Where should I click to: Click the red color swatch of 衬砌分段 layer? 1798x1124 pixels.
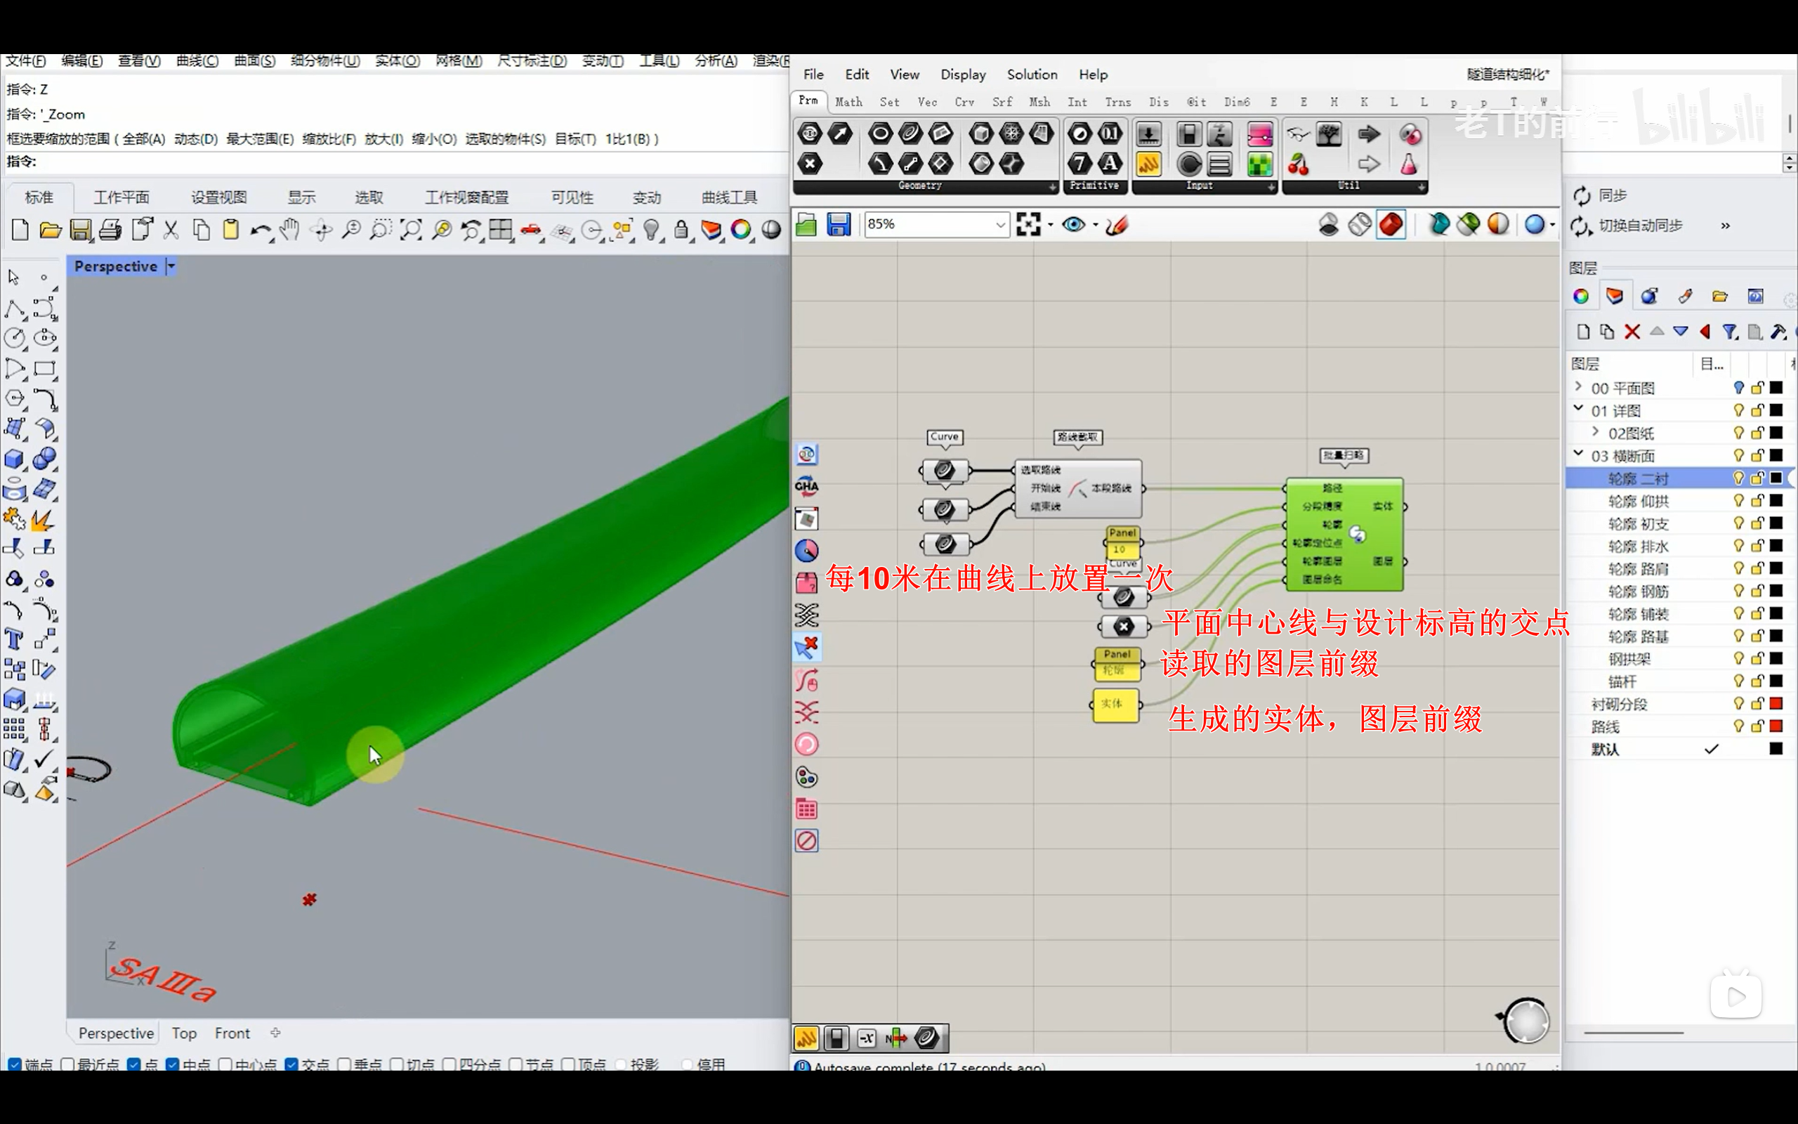click(x=1776, y=703)
